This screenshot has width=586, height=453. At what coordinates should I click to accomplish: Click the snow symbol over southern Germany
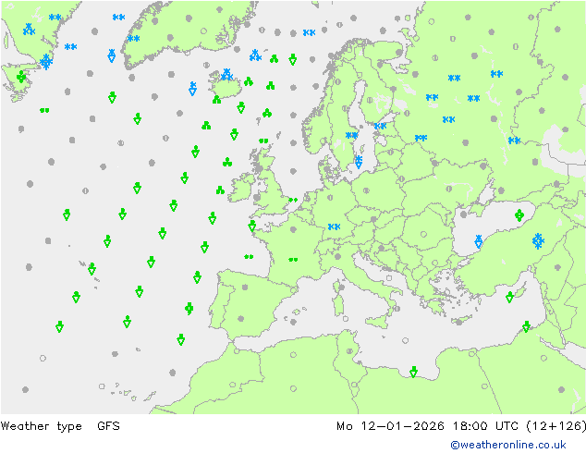334,226
